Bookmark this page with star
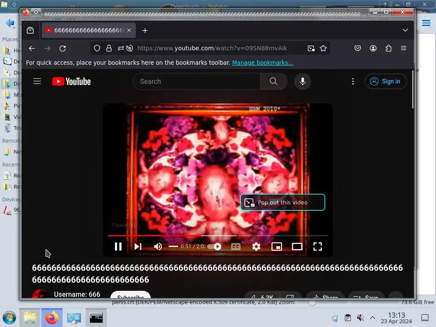The height and width of the screenshot is (327, 436). [x=323, y=49]
